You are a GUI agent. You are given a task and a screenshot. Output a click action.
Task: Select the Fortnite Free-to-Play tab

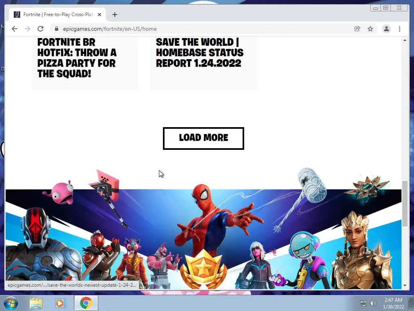57,15
